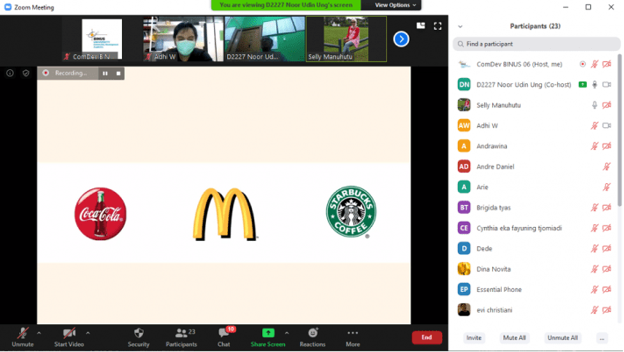Open the Chat with 10 unread messages

click(224, 337)
